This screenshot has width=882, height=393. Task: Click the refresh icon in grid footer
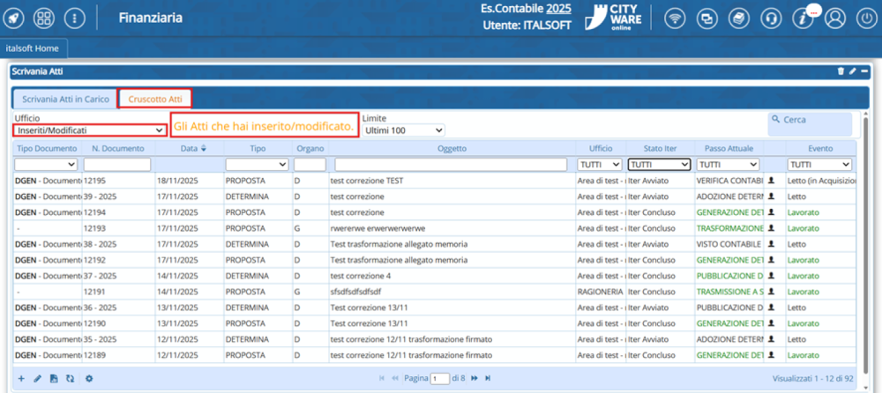click(70, 378)
